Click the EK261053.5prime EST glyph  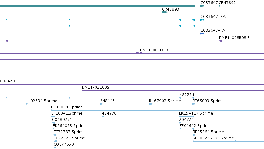click(x=54, y=129)
